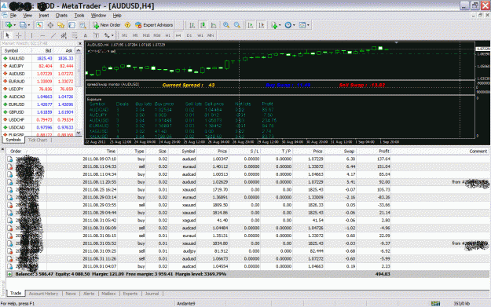Select the crosshair tool
491x307 pixels.
[x=19, y=35]
